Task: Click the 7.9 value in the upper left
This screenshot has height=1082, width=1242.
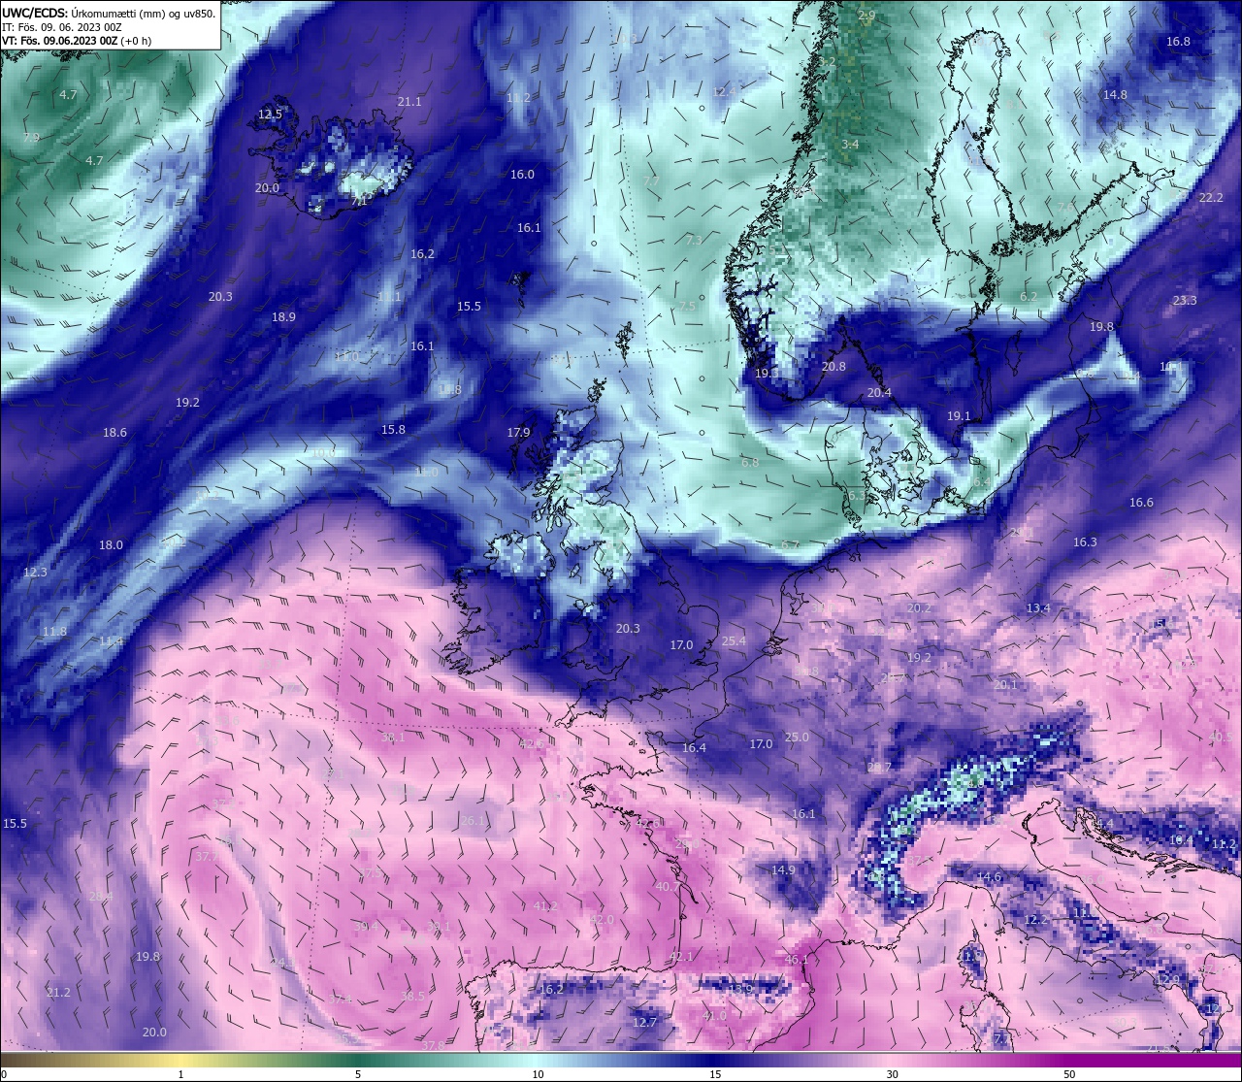Action: (32, 138)
